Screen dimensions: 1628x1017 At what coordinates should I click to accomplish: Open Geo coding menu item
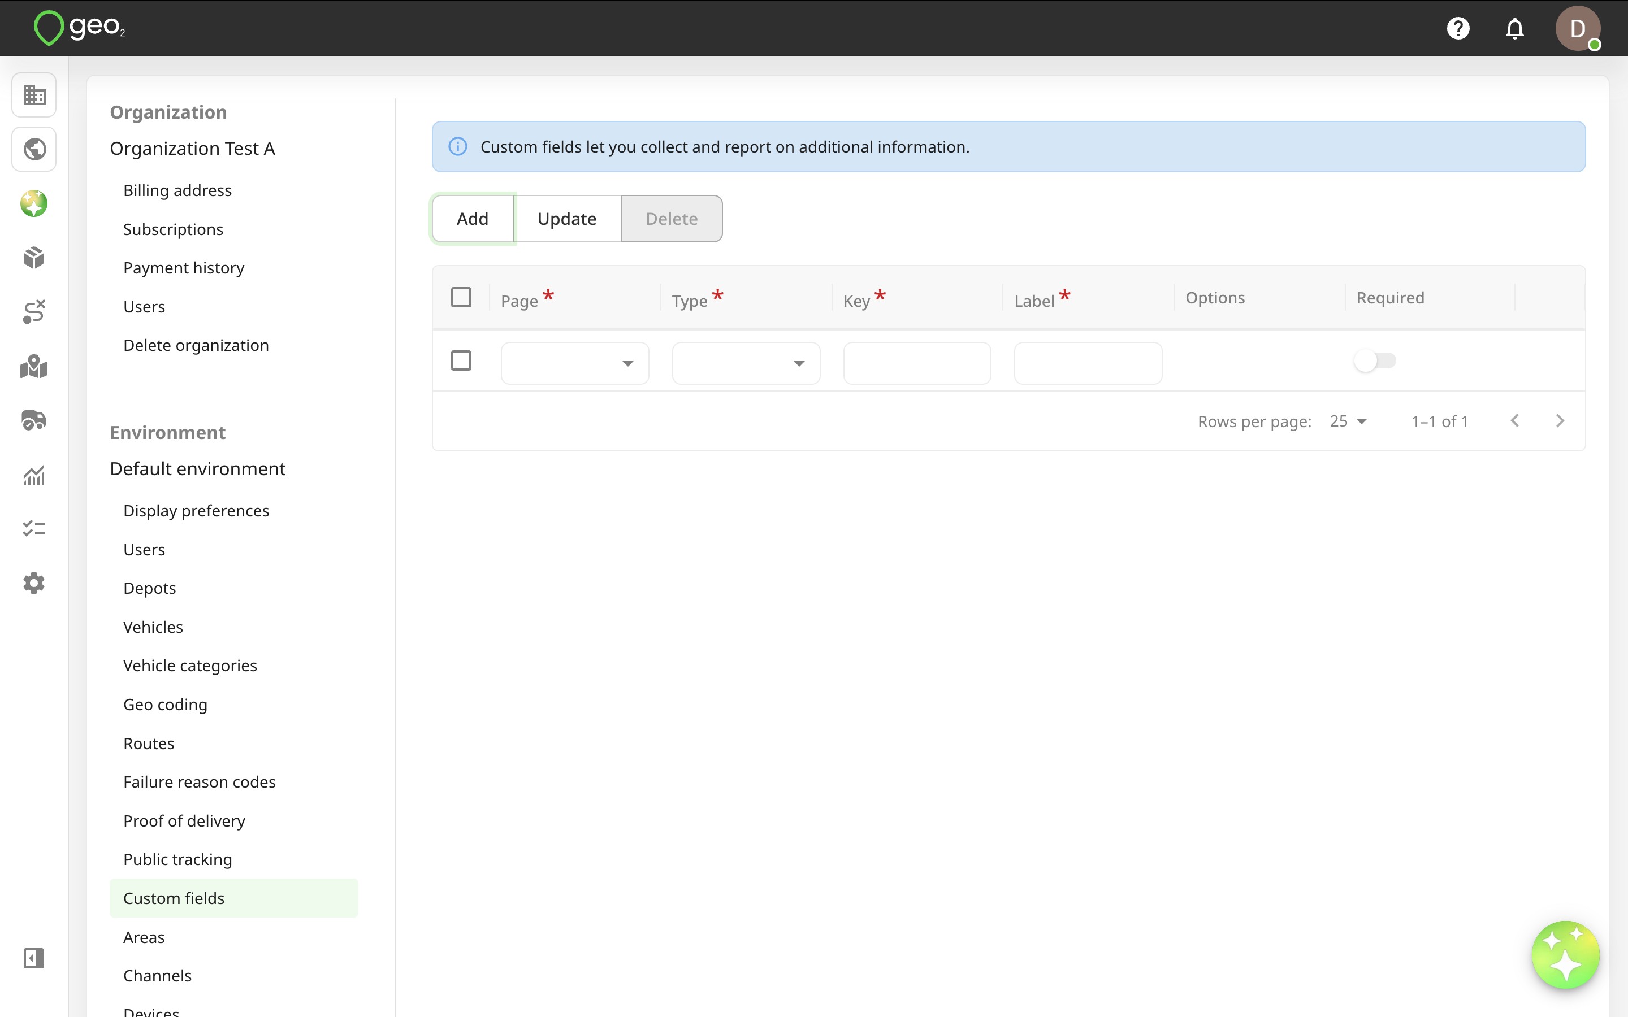pos(165,704)
